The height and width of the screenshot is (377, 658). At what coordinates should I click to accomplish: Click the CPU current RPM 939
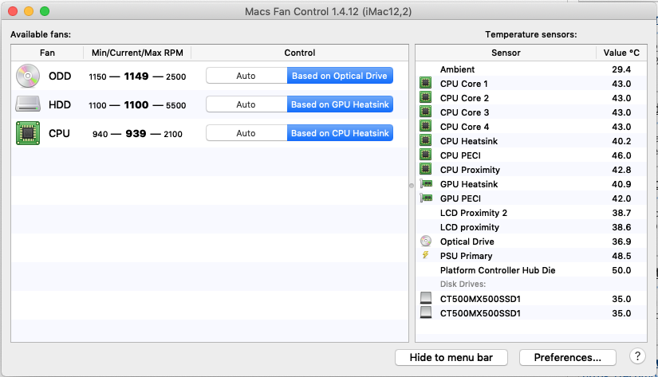[136, 134]
